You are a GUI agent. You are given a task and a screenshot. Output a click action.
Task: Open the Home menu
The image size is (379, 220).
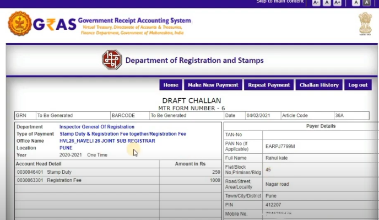(x=171, y=85)
